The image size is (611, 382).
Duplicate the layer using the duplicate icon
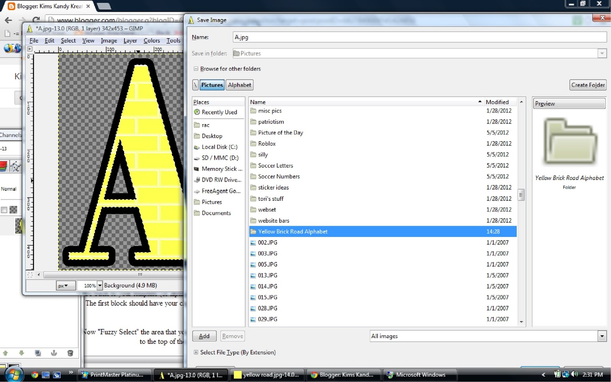click(x=38, y=353)
